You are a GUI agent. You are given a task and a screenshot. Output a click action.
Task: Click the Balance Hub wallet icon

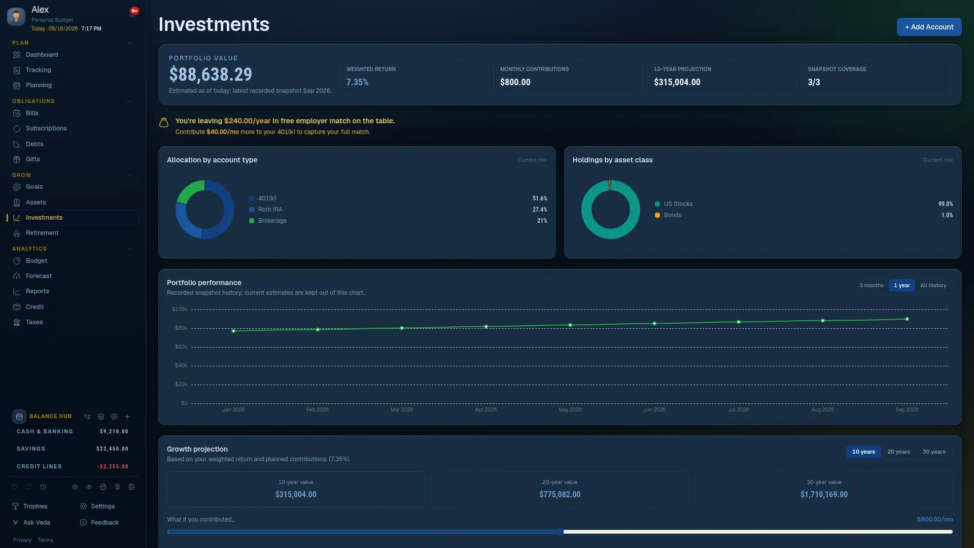coord(19,417)
